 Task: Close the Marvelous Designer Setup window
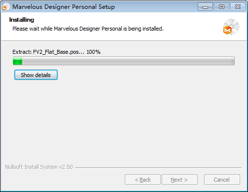(238, 7)
